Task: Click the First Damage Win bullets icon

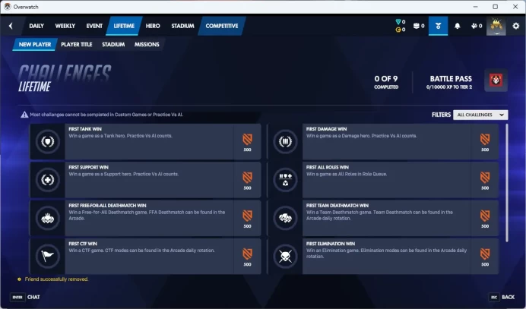Action: coord(285,141)
